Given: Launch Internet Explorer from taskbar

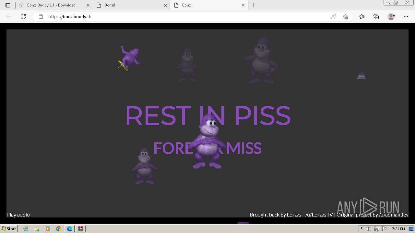Looking at the screenshot, I should [26, 229].
